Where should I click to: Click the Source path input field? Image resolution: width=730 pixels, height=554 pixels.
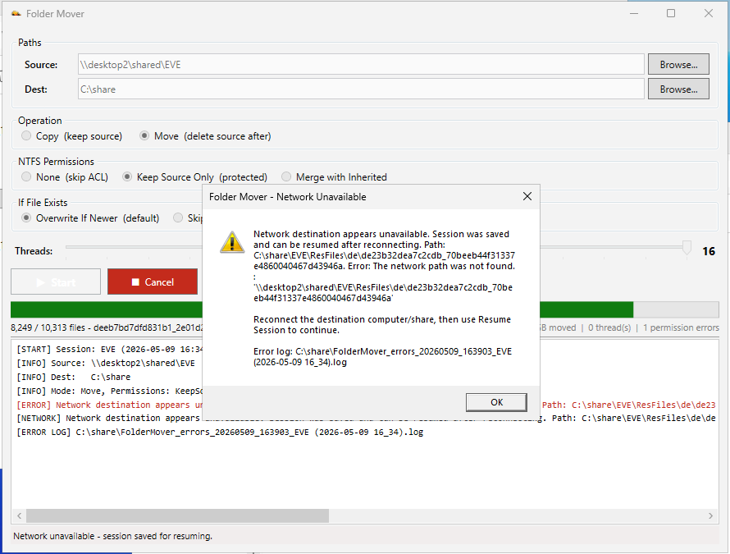(x=361, y=64)
